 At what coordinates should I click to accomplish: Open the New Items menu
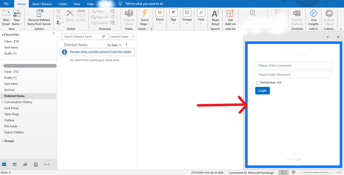17,17
